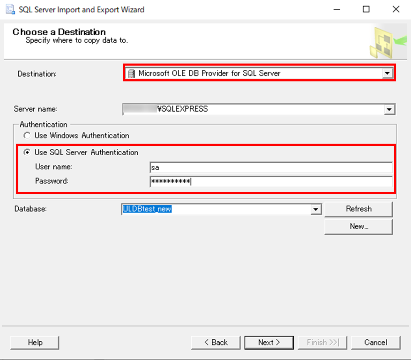Expand the Server name dropdown arrow
The width and height of the screenshot is (411, 360).
(x=389, y=109)
